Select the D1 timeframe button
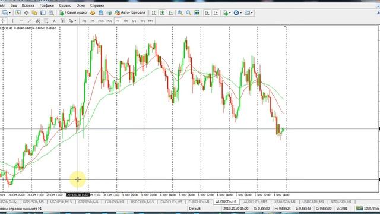 (134, 21)
